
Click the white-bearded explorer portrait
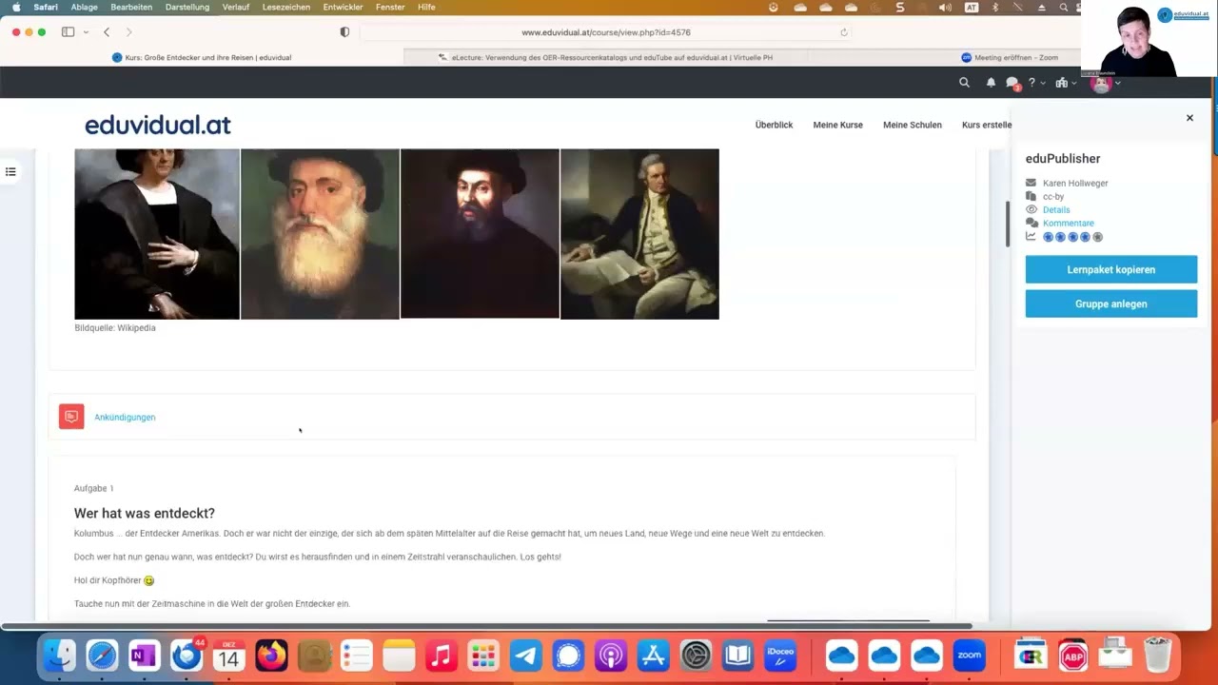coord(320,234)
